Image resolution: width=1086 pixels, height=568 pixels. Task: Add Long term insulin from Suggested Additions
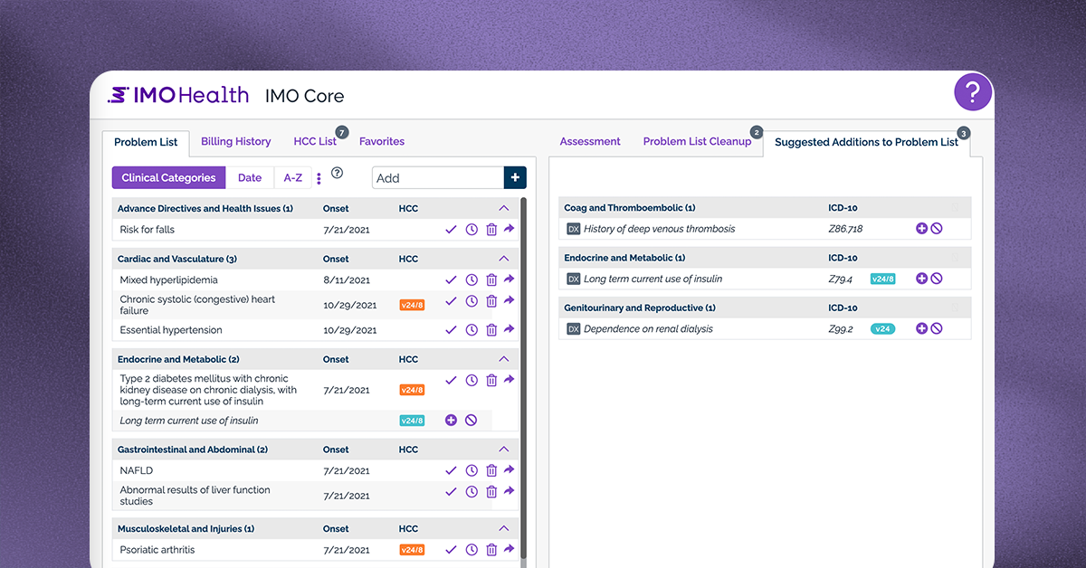(x=921, y=279)
